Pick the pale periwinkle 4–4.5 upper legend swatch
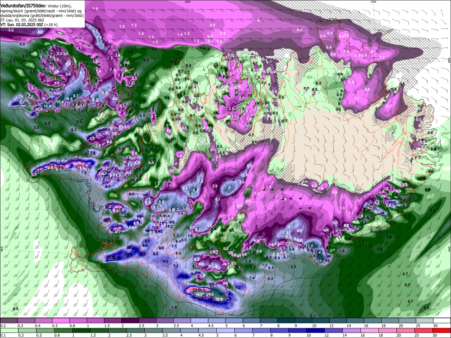 coord(199,321)
